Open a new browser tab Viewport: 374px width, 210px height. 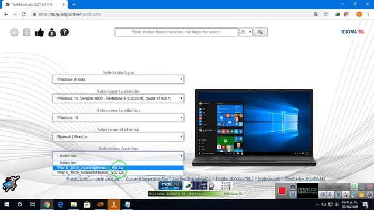(x=74, y=5)
